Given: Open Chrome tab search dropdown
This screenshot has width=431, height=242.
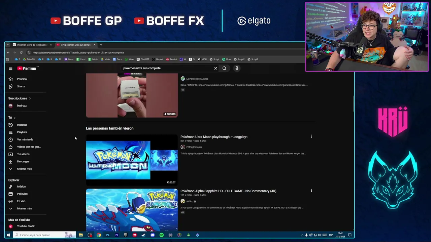Looking at the screenshot, I should click(x=8, y=45).
